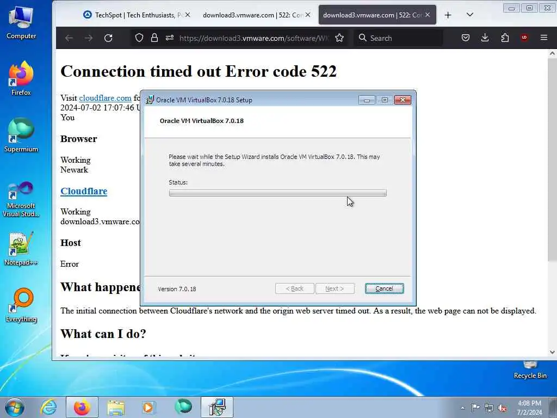Click the 'Version 7.0.18' label
The height and width of the screenshot is (418, 557).
click(177, 289)
